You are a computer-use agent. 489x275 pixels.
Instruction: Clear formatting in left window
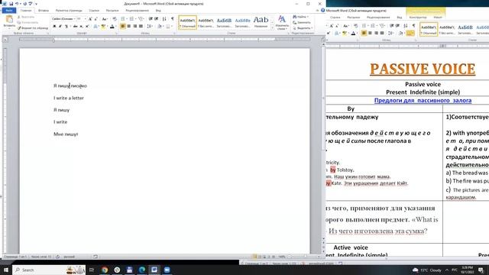pyautogui.click(x=115, y=19)
